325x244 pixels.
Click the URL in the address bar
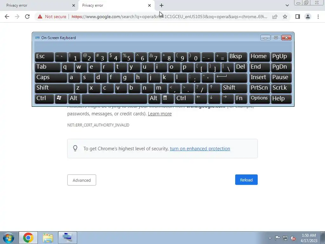[x=169, y=17]
